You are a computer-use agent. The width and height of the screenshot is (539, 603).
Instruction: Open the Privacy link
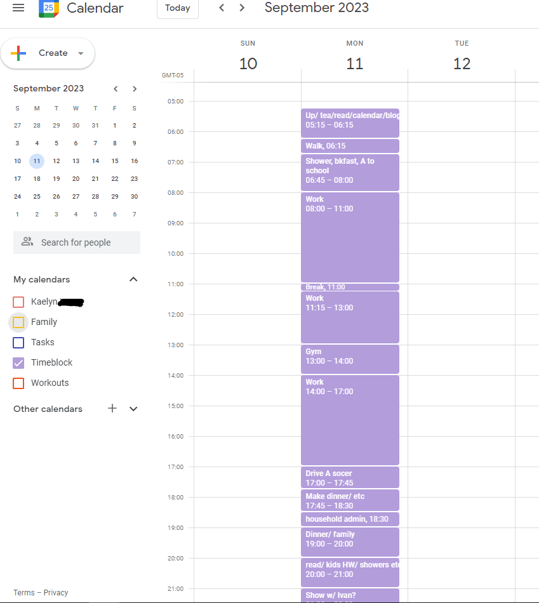[56, 593]
